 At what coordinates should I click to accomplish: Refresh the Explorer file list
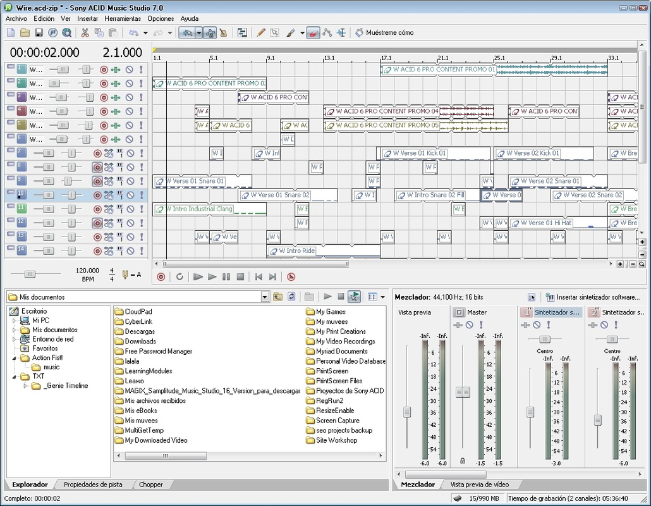coord(291,297)
